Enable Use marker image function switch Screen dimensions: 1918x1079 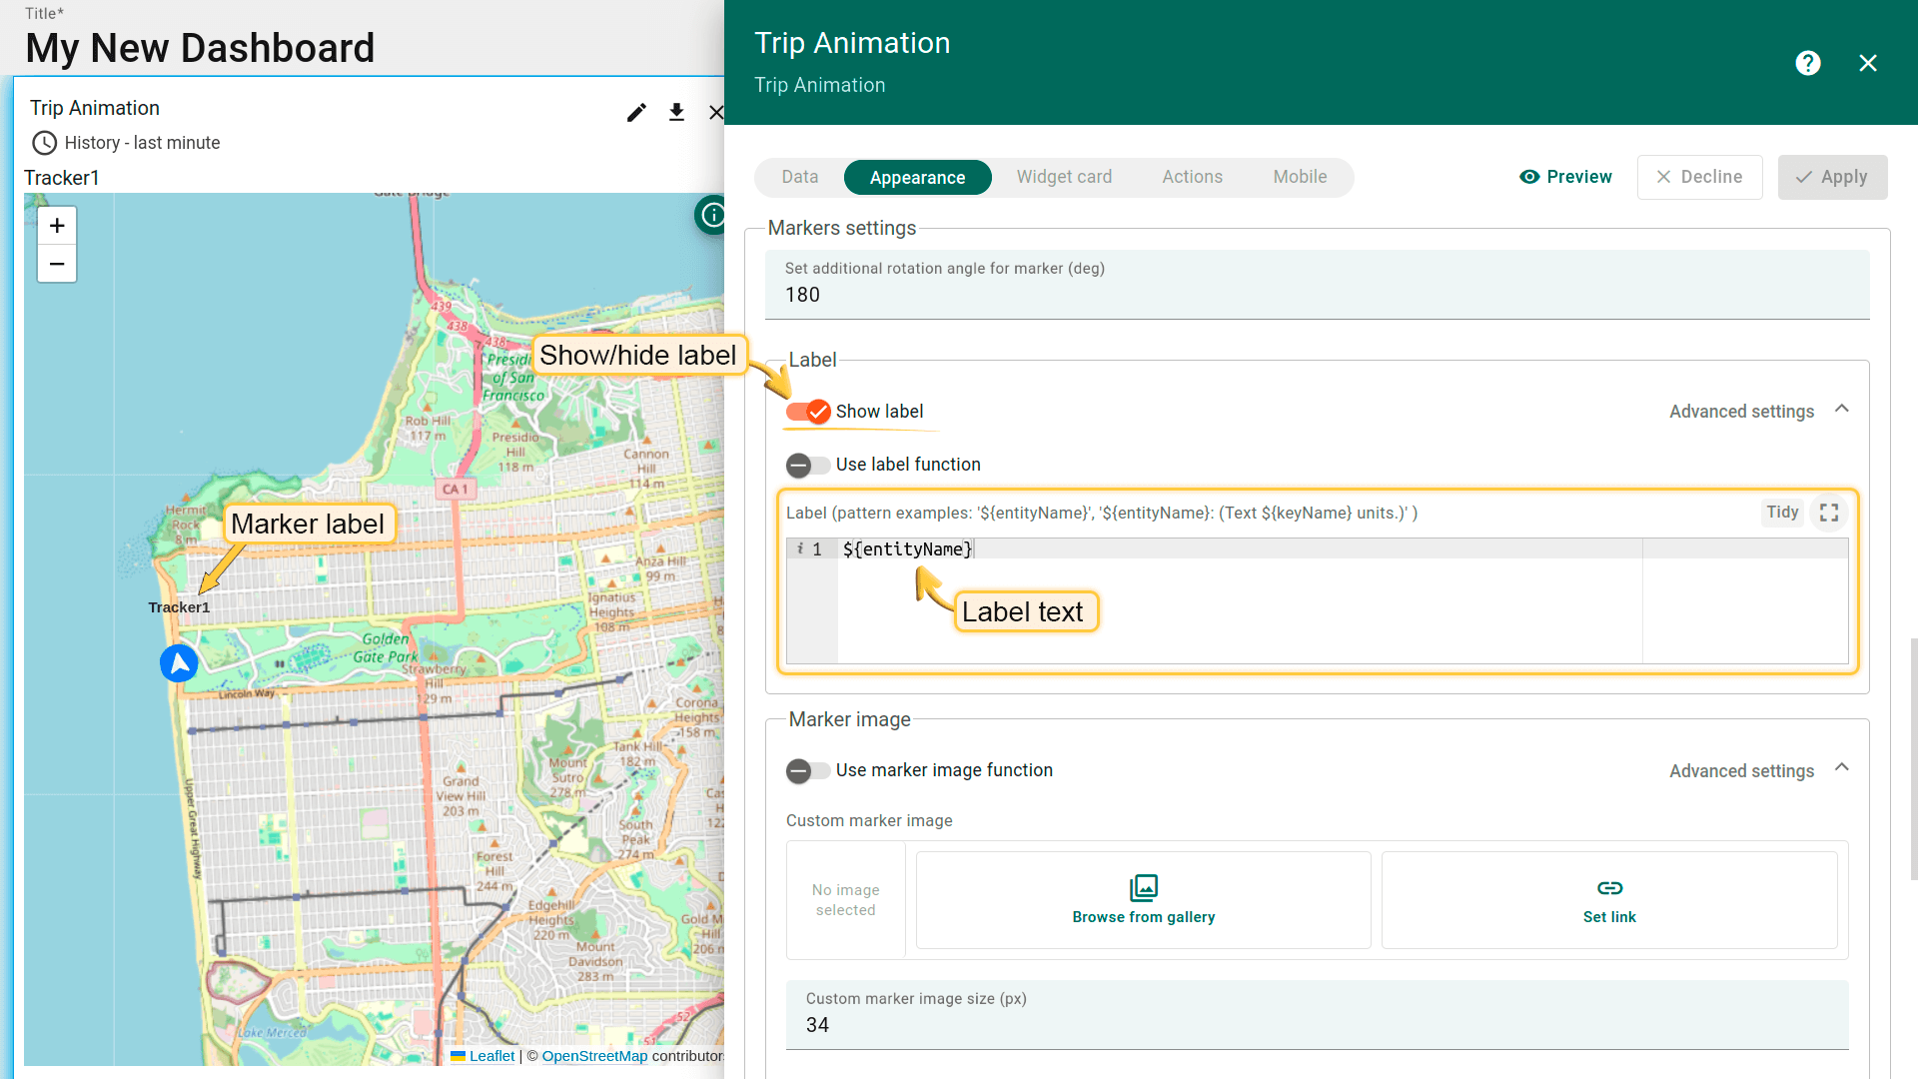click(808, 770)
